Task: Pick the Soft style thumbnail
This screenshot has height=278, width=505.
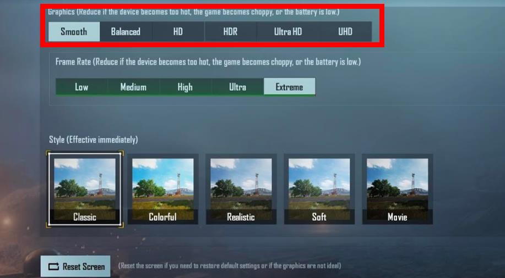Action: [x=319, y=190]
